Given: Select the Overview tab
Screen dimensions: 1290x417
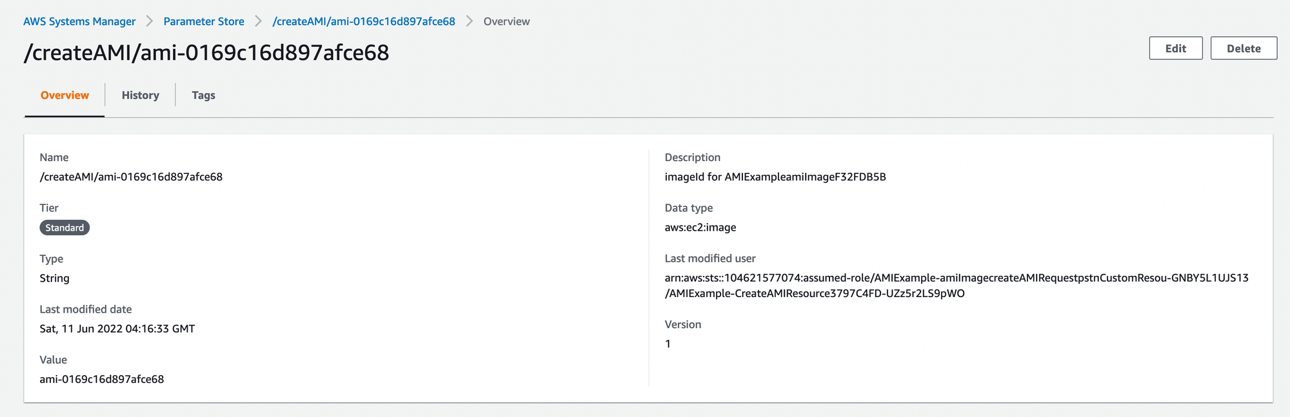Looking at the screenshot, I should click(64, 95).
